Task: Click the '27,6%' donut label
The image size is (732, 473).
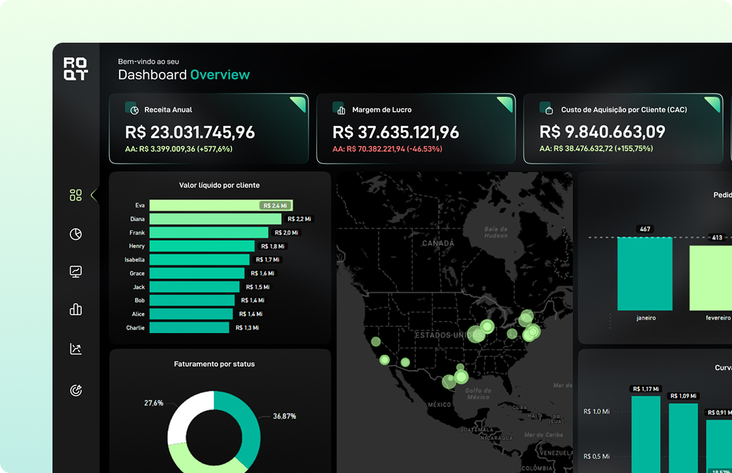Action: 153,402
